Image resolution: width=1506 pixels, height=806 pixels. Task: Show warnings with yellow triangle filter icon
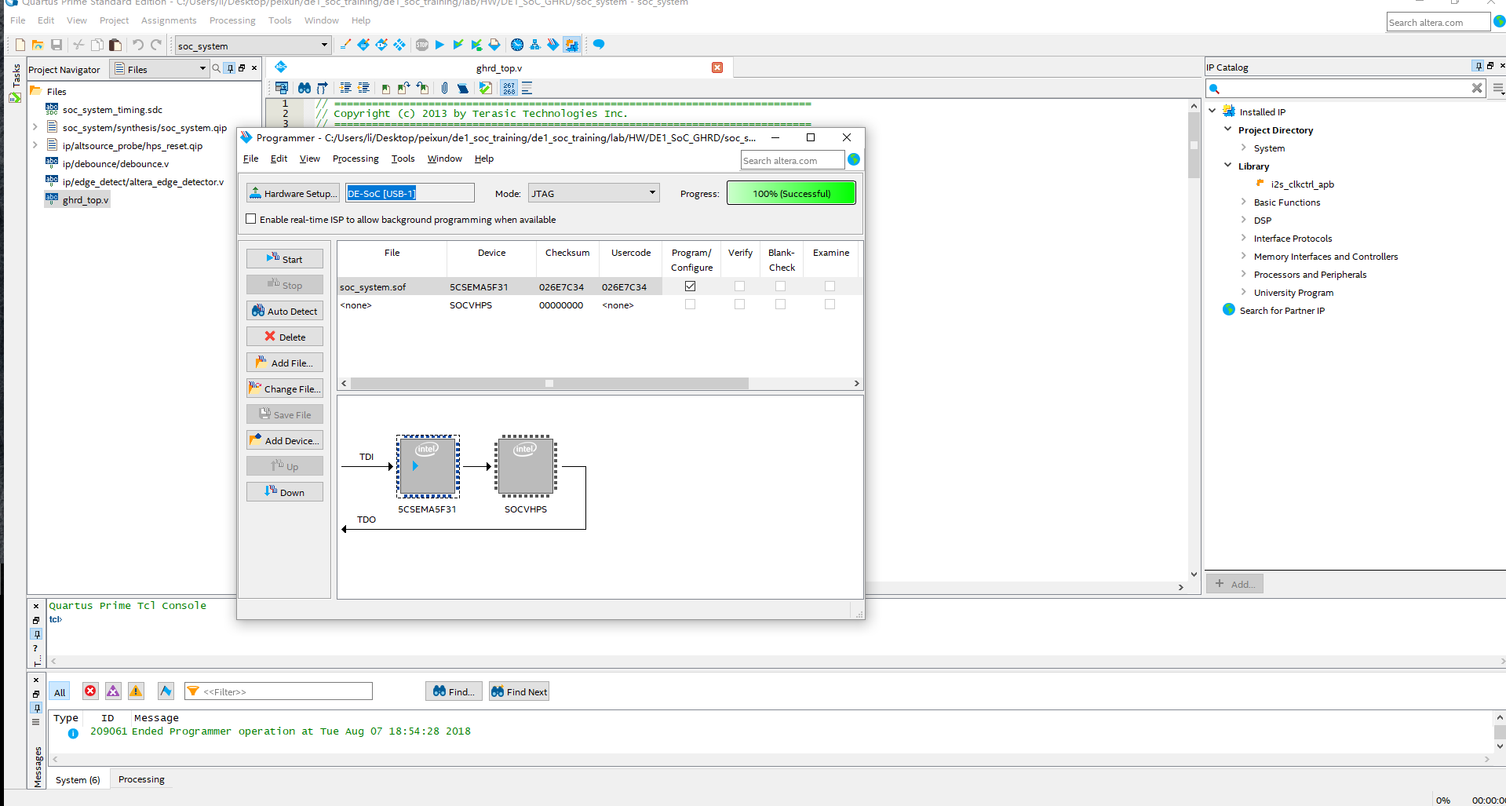click(x=136, y=691)
